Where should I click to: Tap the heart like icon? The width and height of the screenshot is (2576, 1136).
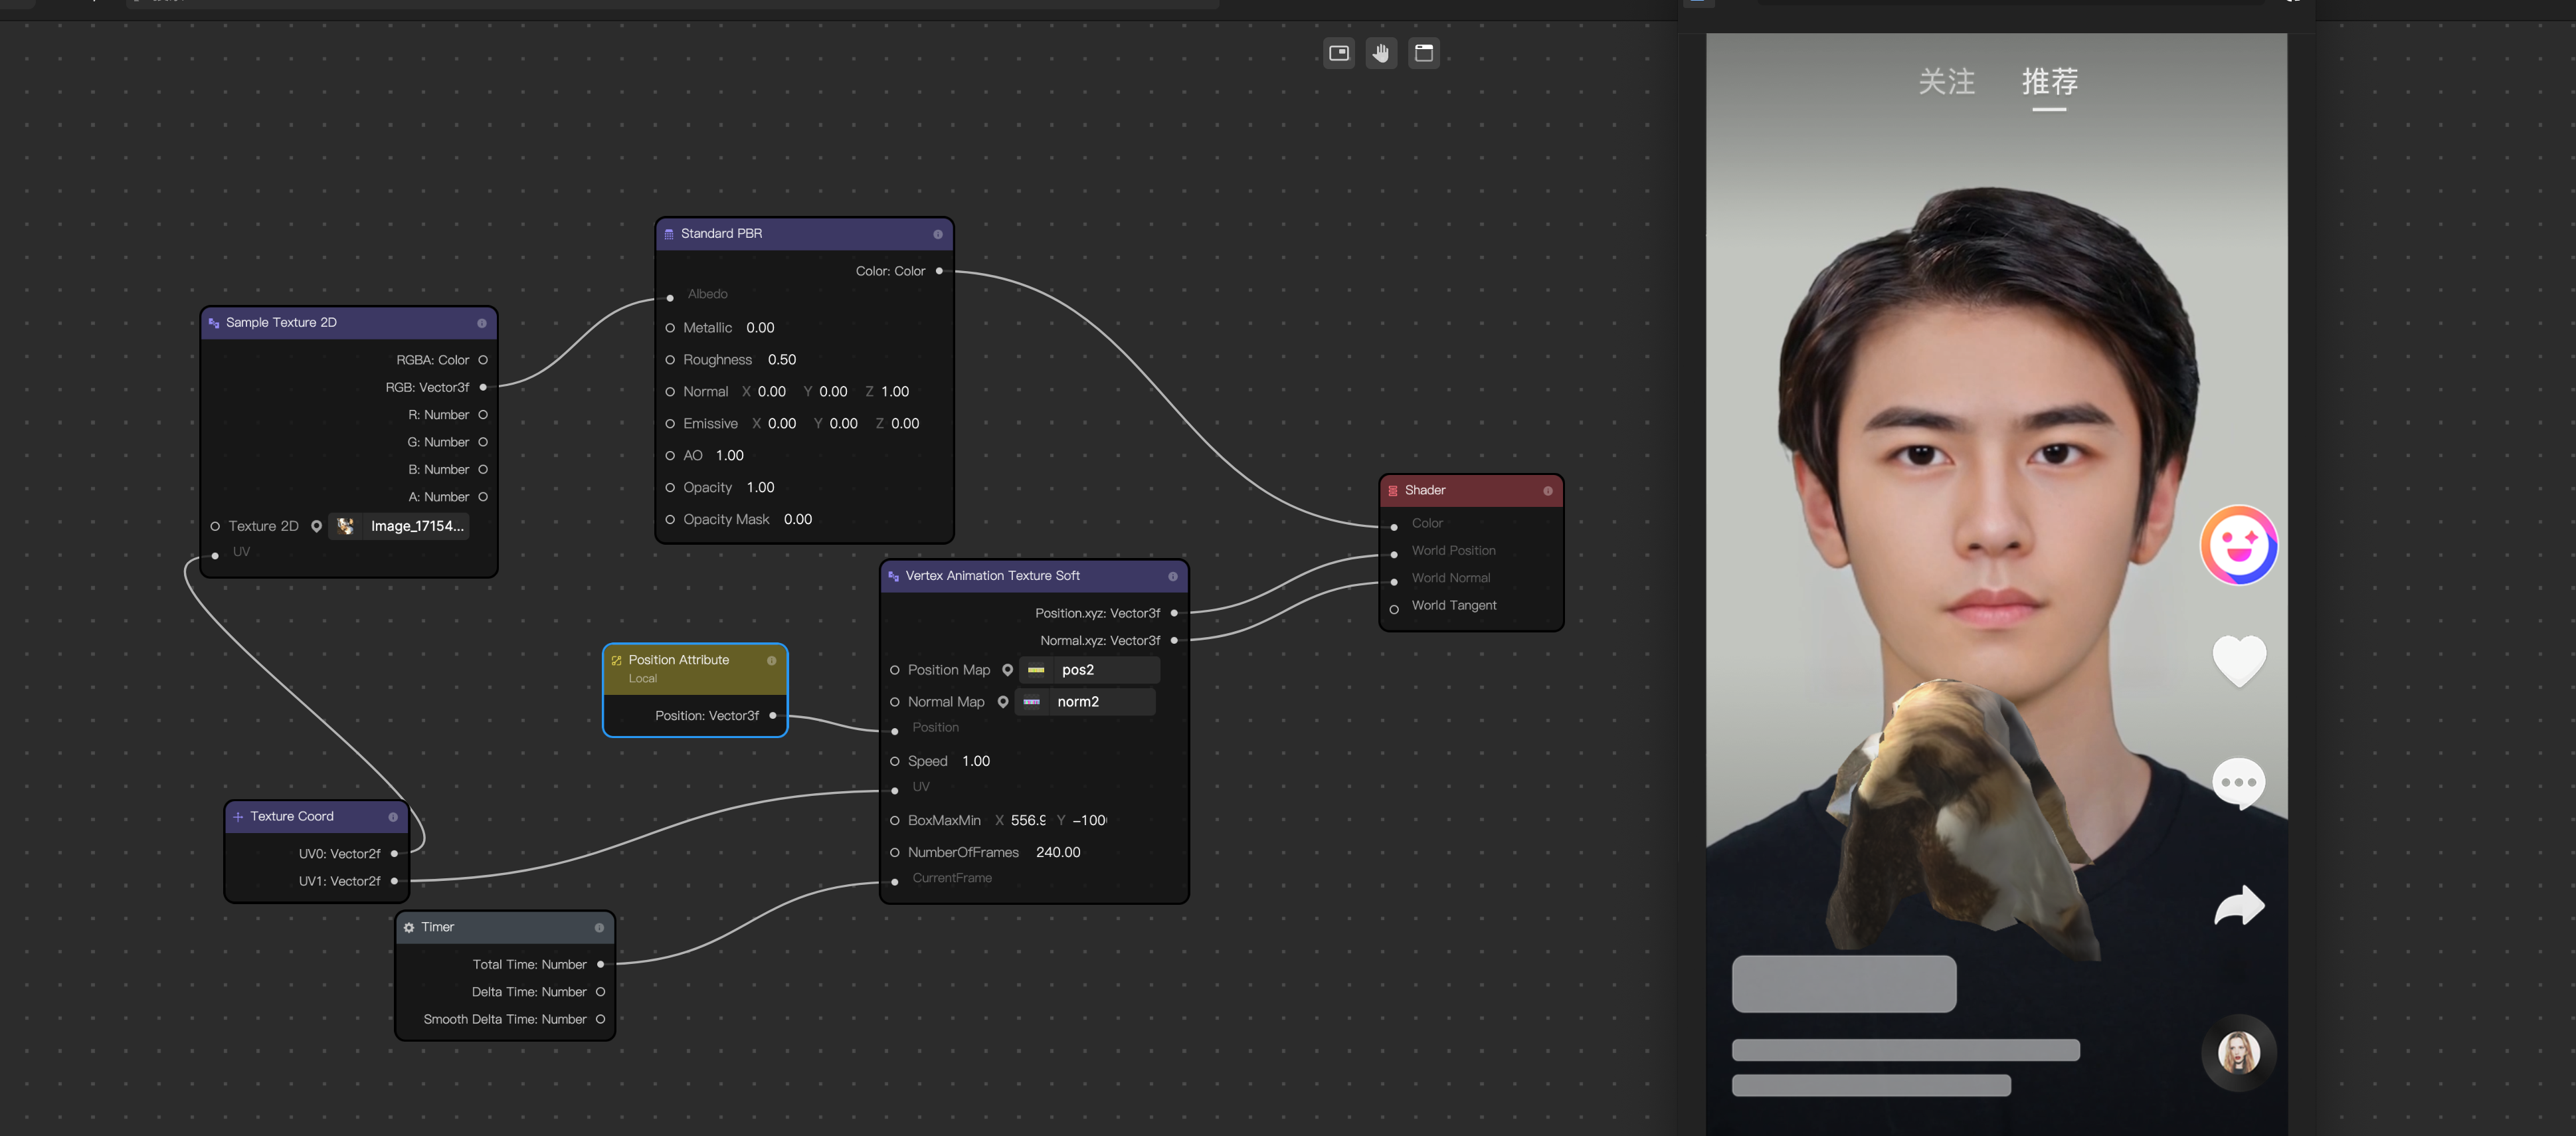click(x=2239, y=661)
